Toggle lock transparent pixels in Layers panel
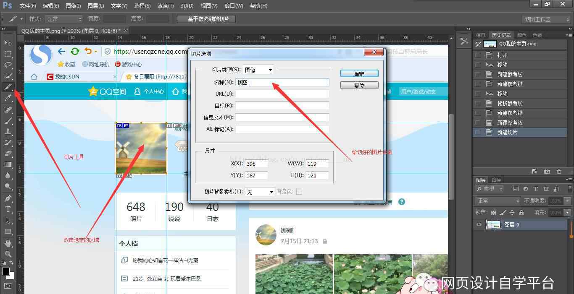Viewport: 574px width, 294px height. (x=493, y=213)
